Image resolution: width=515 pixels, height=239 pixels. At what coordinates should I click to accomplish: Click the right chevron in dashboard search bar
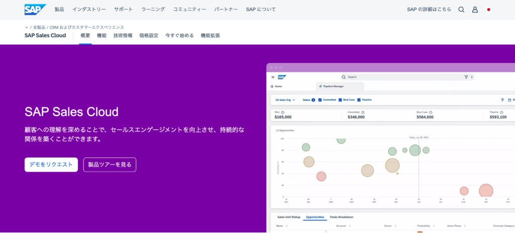[472, 77]
